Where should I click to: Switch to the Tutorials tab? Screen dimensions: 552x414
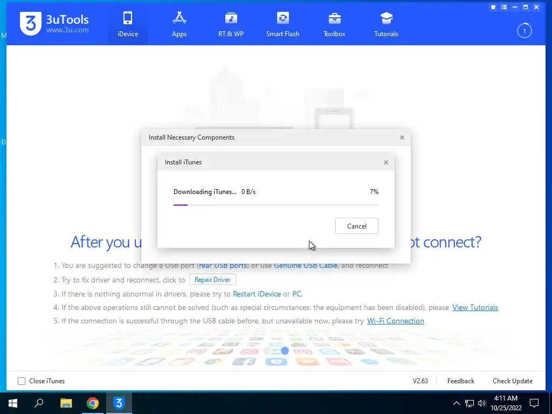[386, 24]
